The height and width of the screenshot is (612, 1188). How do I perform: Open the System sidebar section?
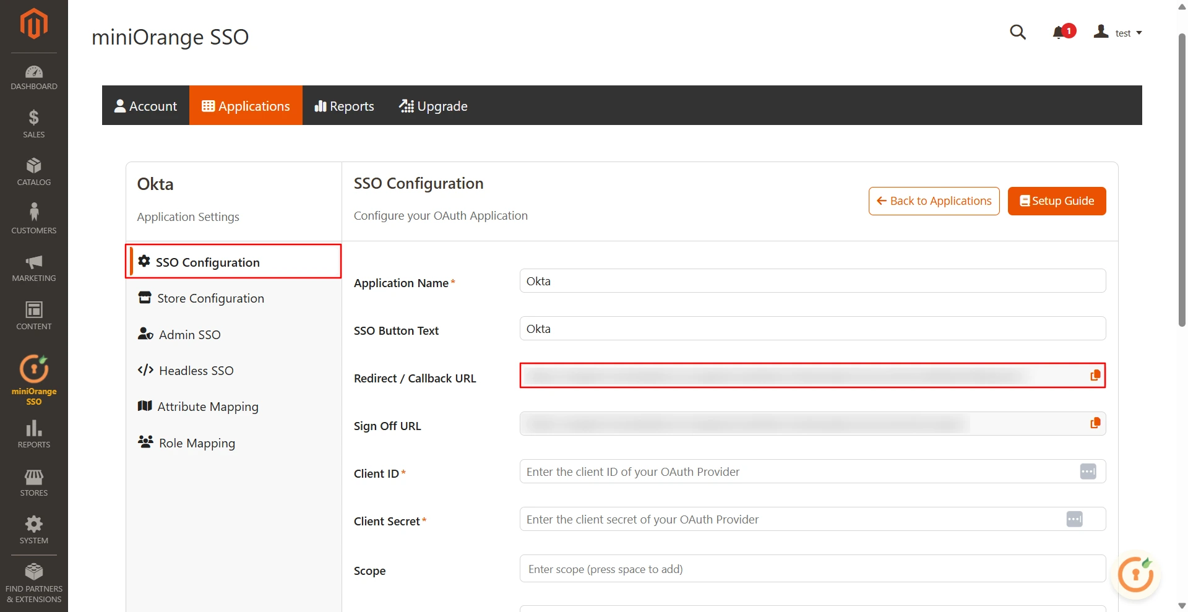click(33, 527)
